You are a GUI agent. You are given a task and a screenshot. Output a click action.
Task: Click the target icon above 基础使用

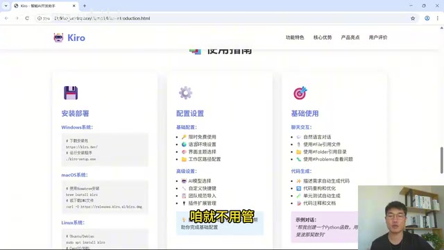tap(300, 92)
